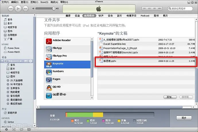Open iTunes Store in the sidebar
The width and height of the screenshot is (198, 132).
pyautogui.click(x=13, y=48)
